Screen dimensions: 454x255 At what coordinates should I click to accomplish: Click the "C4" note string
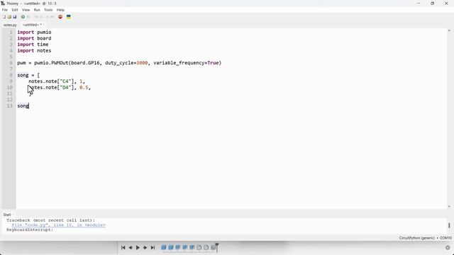pos(65,81)
